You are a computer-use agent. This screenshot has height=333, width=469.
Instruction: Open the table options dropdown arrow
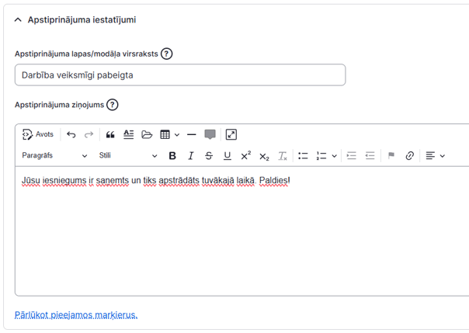(177, 135)
